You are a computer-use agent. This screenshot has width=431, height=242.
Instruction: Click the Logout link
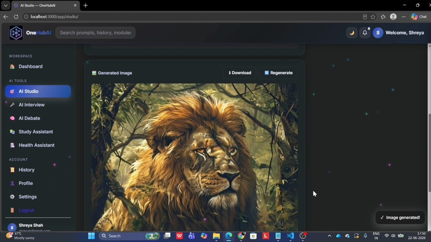click(x=26, y=210)
